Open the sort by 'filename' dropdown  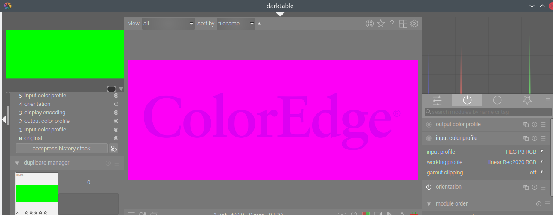pyautogui.click(x=236, y=24)
